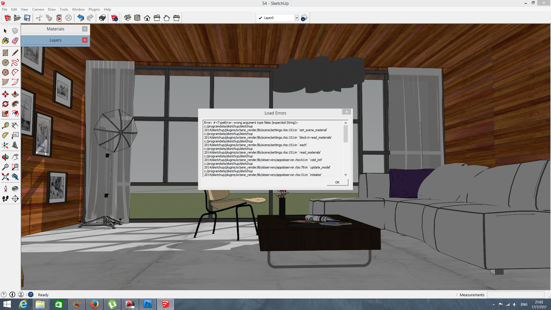The width and height of the screenshot is (551, 310).
Task: Choose the Orbit camera tool
Action: (x=5, y=157)
